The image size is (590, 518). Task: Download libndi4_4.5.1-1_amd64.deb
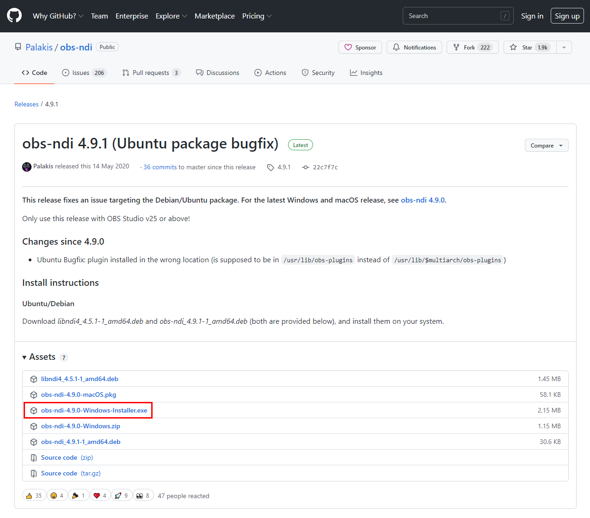point(80,379)
